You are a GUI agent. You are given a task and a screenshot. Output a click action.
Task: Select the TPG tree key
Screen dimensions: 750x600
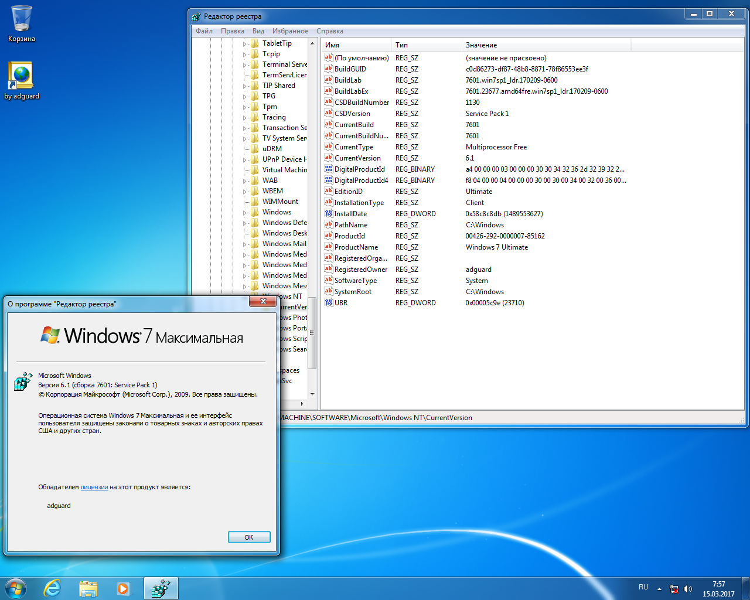point(269,96)
